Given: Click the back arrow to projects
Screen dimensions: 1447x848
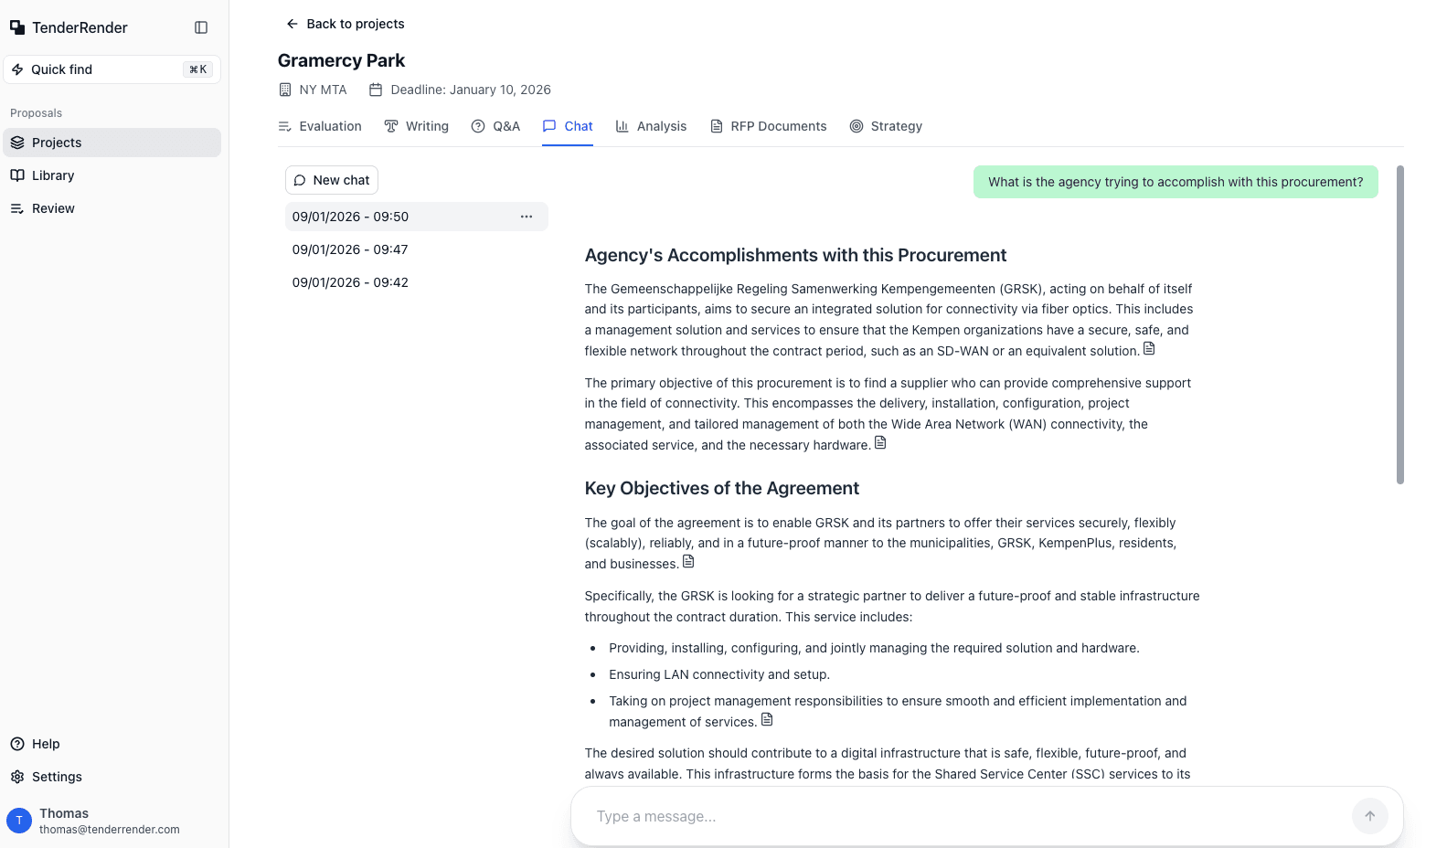Looking at the screenshot, I should (293, 24).
